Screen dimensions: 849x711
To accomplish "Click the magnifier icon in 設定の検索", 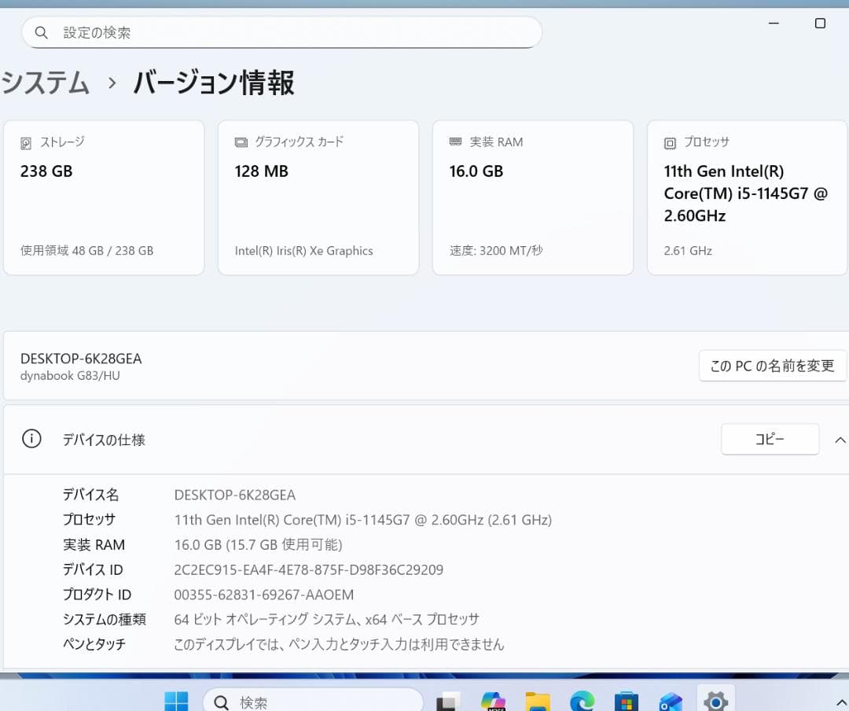I will pos(42,32).
